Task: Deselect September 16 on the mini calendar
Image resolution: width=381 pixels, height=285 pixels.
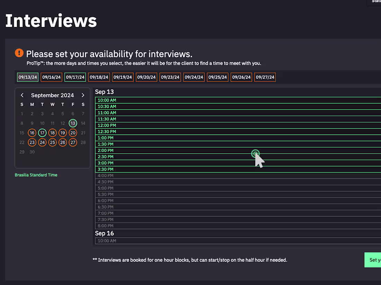Action: (x=32, y=133)
